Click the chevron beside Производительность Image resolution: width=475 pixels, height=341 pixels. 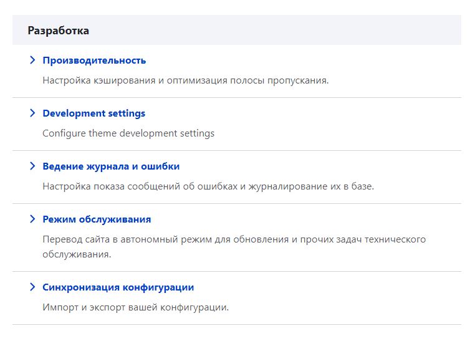(32, 60)
